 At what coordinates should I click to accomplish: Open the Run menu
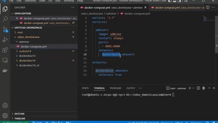point(58,1)
